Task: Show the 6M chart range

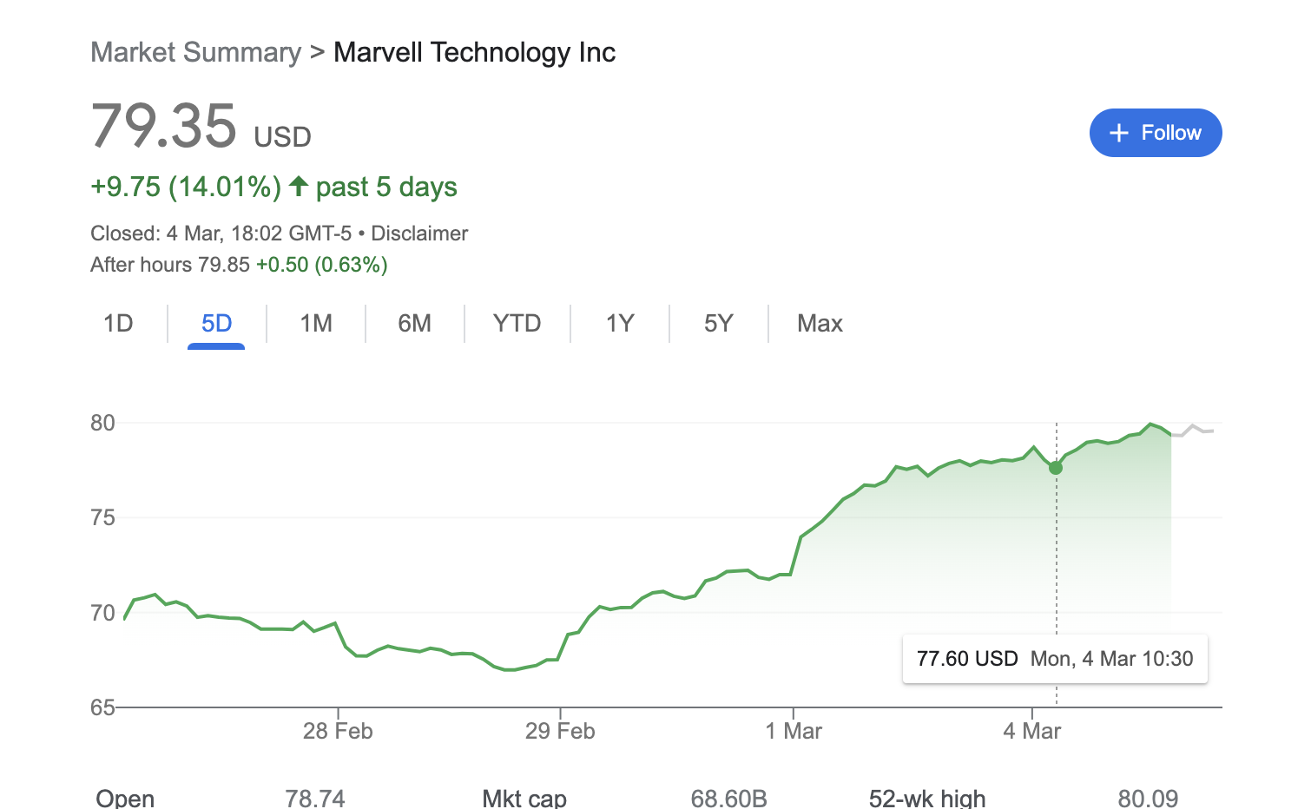Action: (414, 324)
